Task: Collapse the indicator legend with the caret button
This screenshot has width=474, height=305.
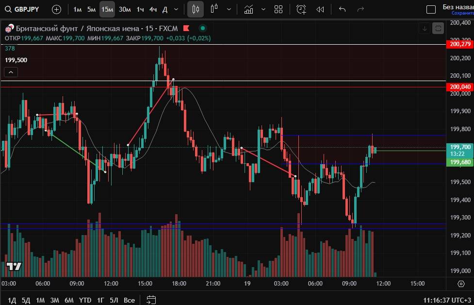Action: (11, 72)
